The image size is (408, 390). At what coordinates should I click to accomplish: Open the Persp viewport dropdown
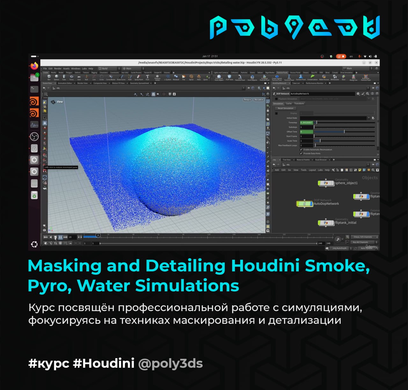tap(247, 100)
